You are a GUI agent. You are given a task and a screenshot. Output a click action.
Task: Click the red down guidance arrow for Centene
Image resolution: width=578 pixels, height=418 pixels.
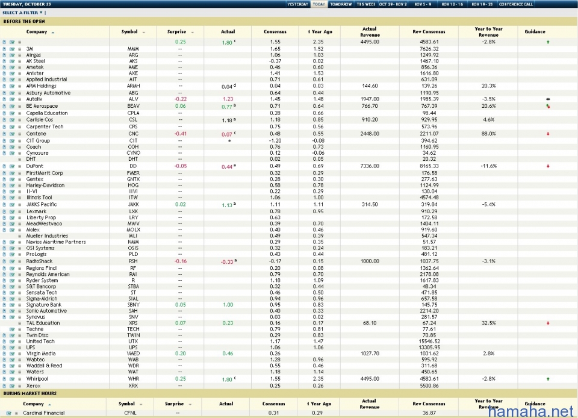click(548, 134)
